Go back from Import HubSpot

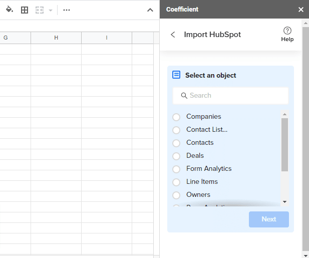tap(173, 35)
